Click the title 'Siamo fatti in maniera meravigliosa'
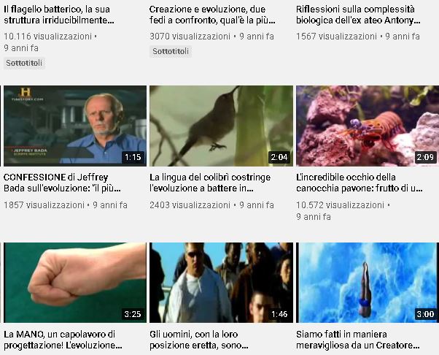Viewport: 439px width, 355px height. coord(358,340)
